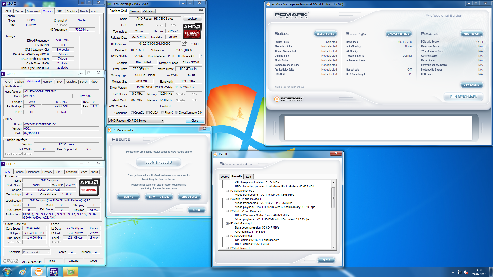The image size is (493, 277).
Task: Open SPD tab in top CPU-Z window
Action: click(59, 11)
